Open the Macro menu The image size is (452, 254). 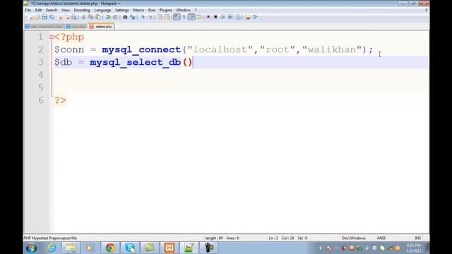(138, 10)
